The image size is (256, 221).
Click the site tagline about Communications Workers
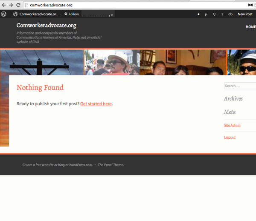(x=59, y=37)
